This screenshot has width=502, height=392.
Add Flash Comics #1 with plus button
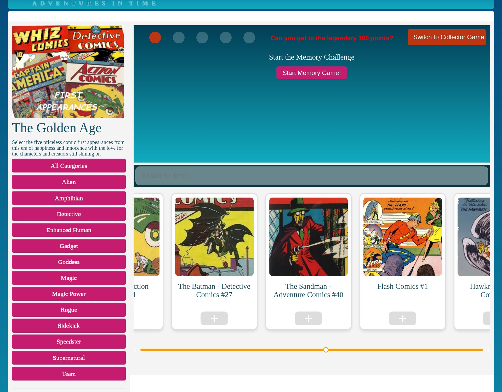click(402, 318)
